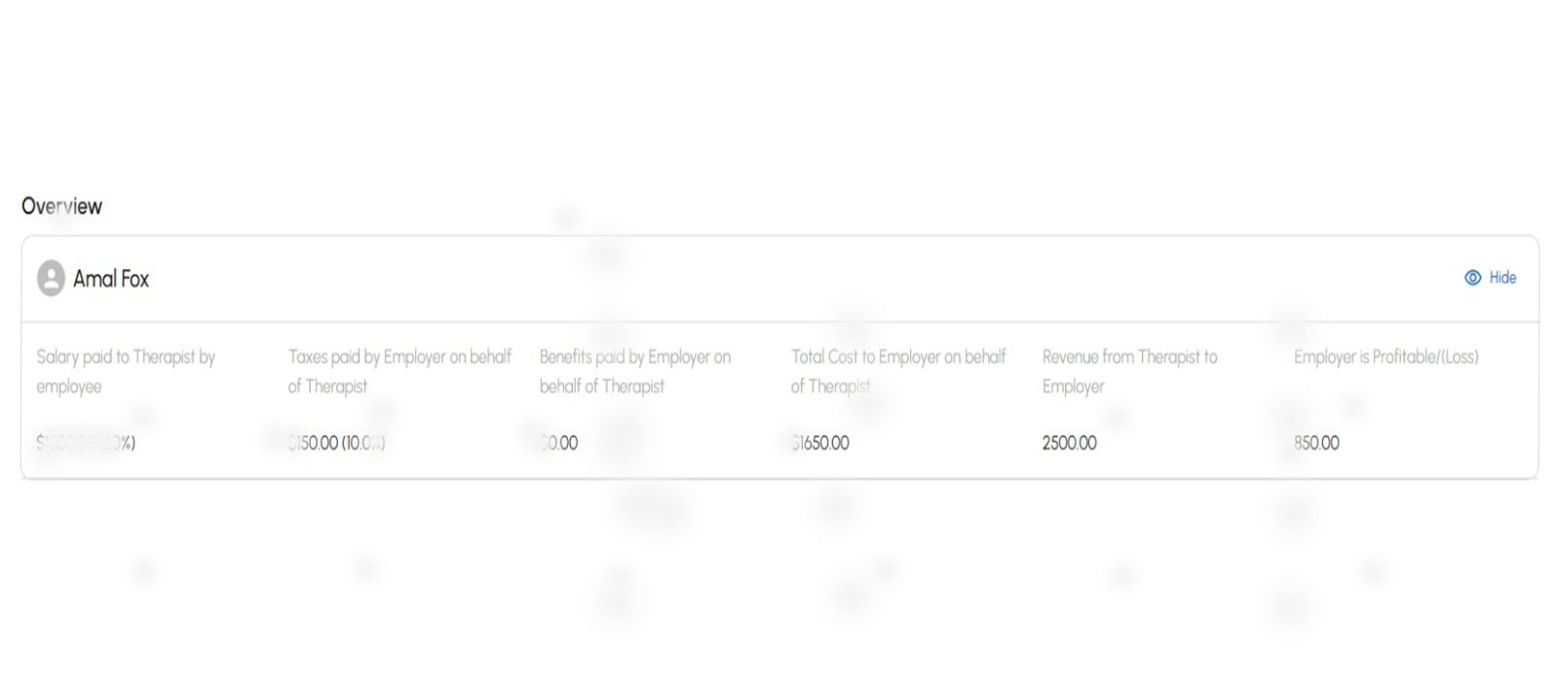Click the Benefits paid by Employer label
This screenshot has height=682, width=1559.
[635, 371]
